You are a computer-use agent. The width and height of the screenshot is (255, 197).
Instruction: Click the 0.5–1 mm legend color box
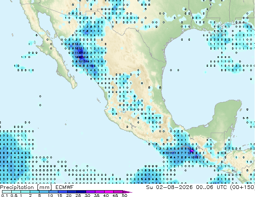16,192
